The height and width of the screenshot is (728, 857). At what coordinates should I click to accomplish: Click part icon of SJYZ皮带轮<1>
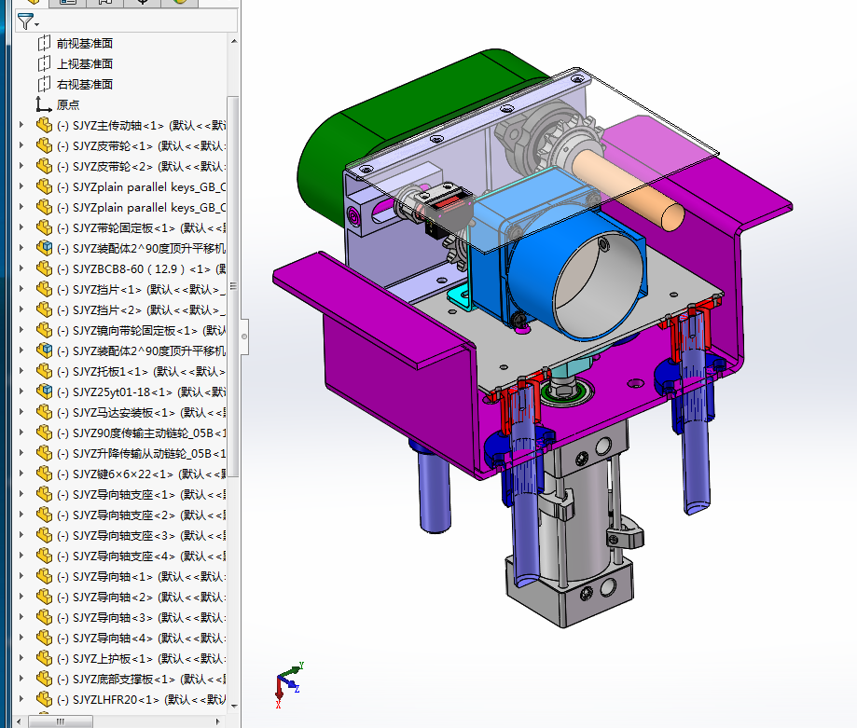[44, 145]
